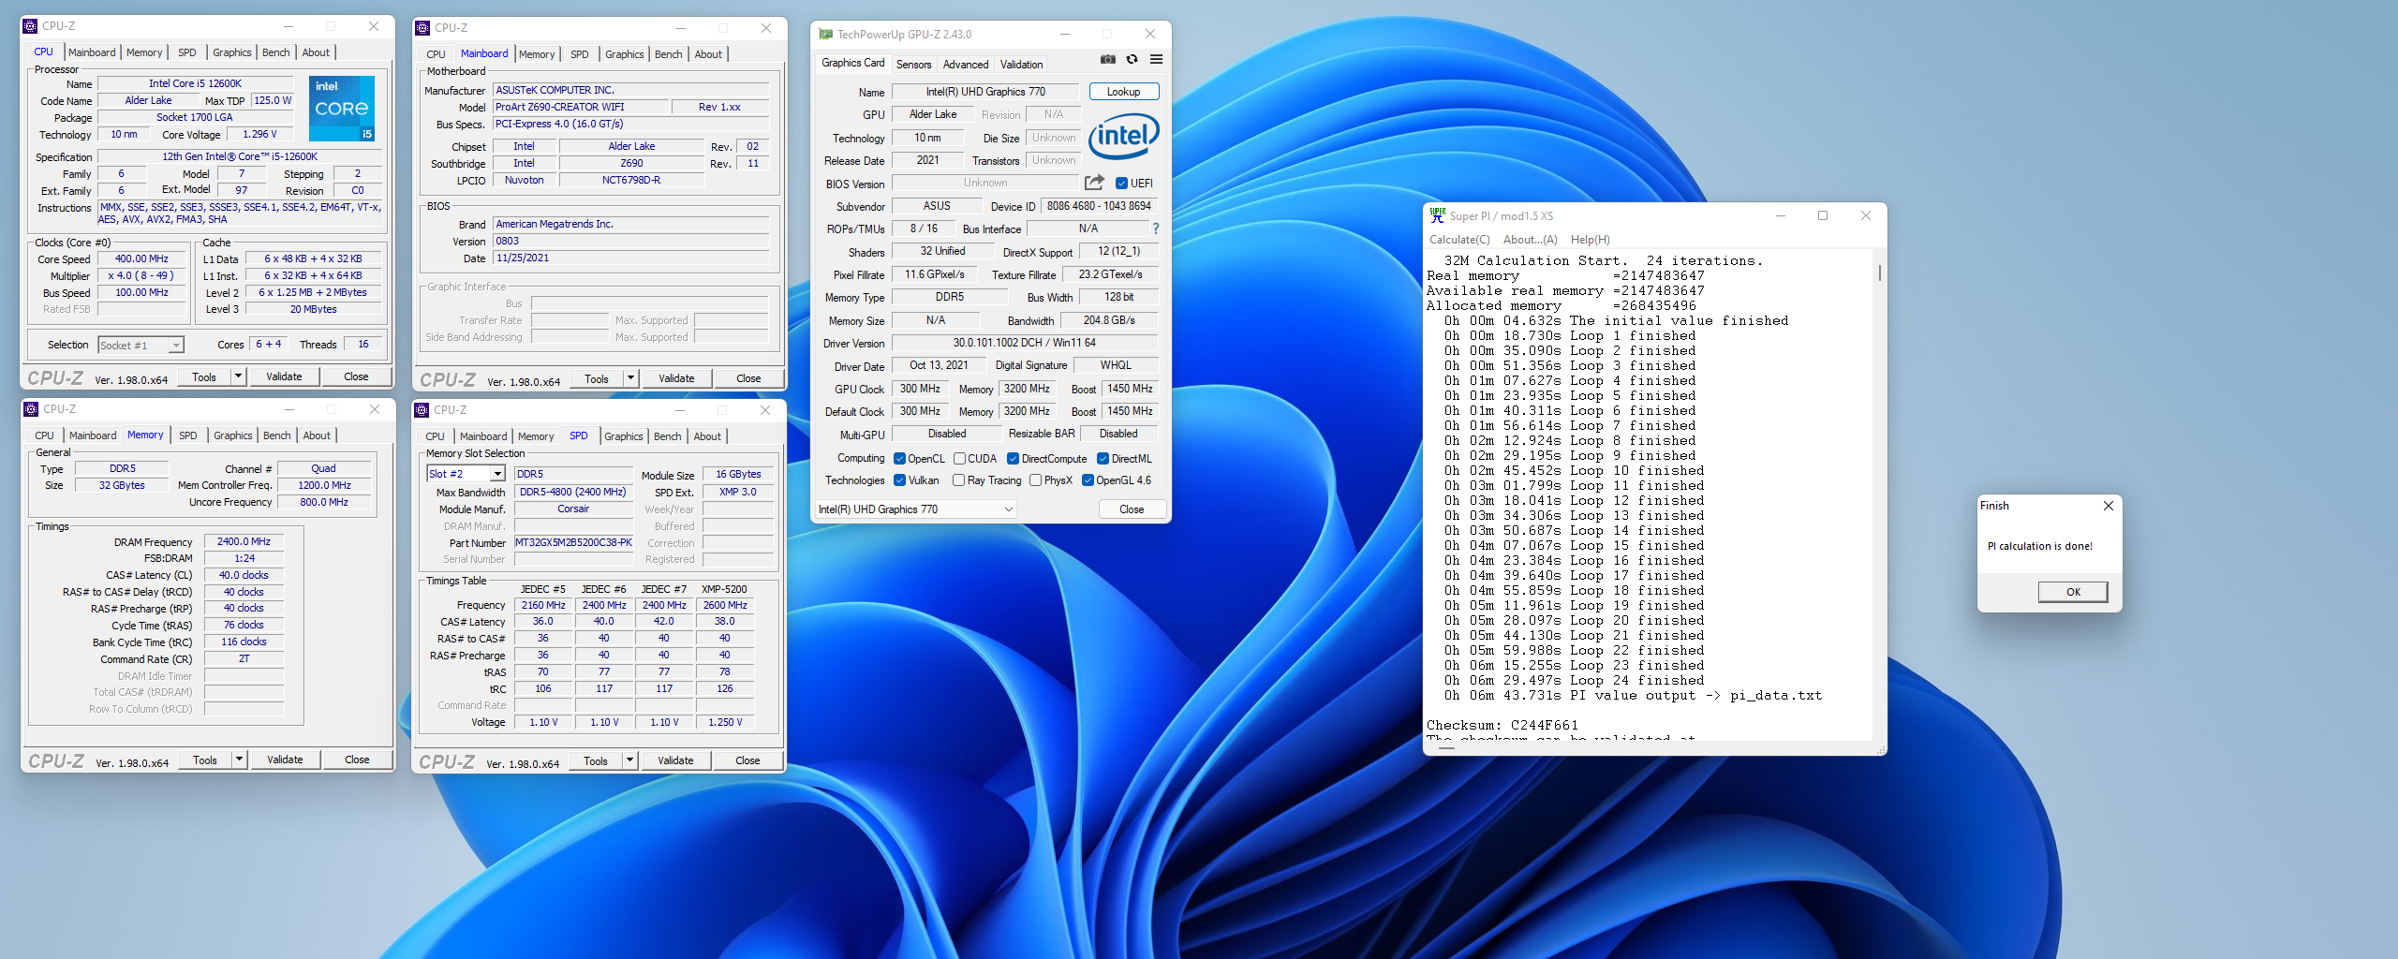Toggle the Ray Tracing checkbox
Screen dimensions: 2398x959
point(958,480)
